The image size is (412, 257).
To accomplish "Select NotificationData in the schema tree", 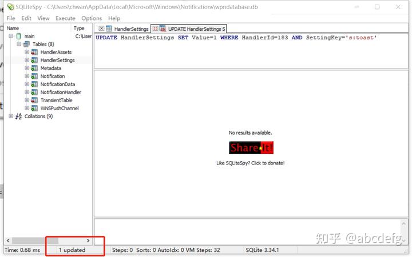I will click(58, 84).
